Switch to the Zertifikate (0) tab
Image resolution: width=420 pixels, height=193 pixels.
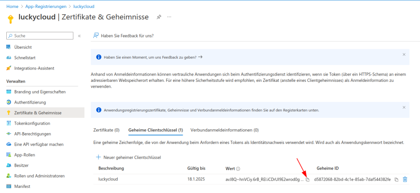(x=106, y=130)
